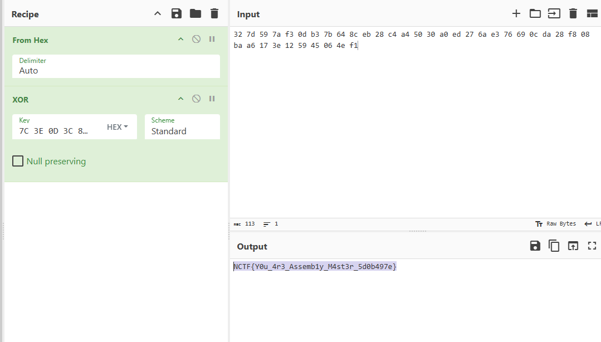Screen dimensions: 601x342
Task: Save output to file
Action: (535, 246)
